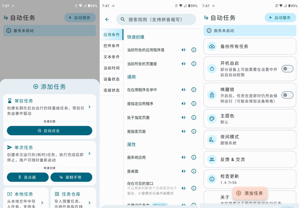This screenshot has height=208, width=299.
Task: Click the 自动点击 quick-create button
Action: [x=49, y=131]
